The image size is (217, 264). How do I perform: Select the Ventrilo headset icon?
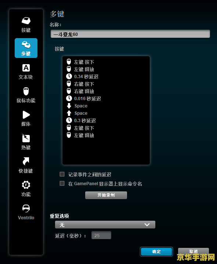coord(26,208)
